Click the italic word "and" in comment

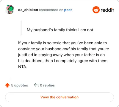pos(66,49)
